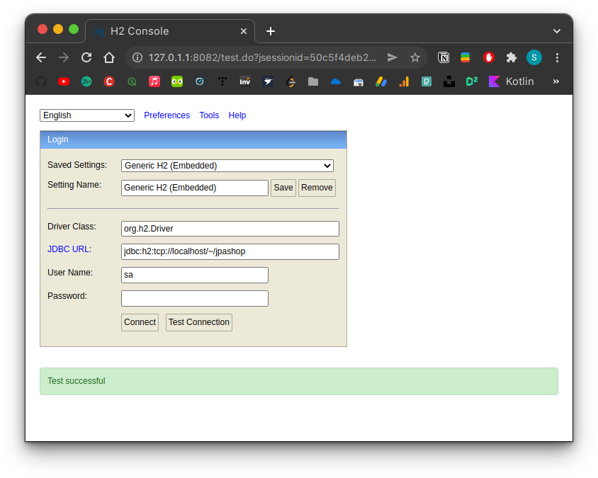Screen dimensions: 598x478
Task: Open the Apple Music bookmark
Action: tap(154, 81)
